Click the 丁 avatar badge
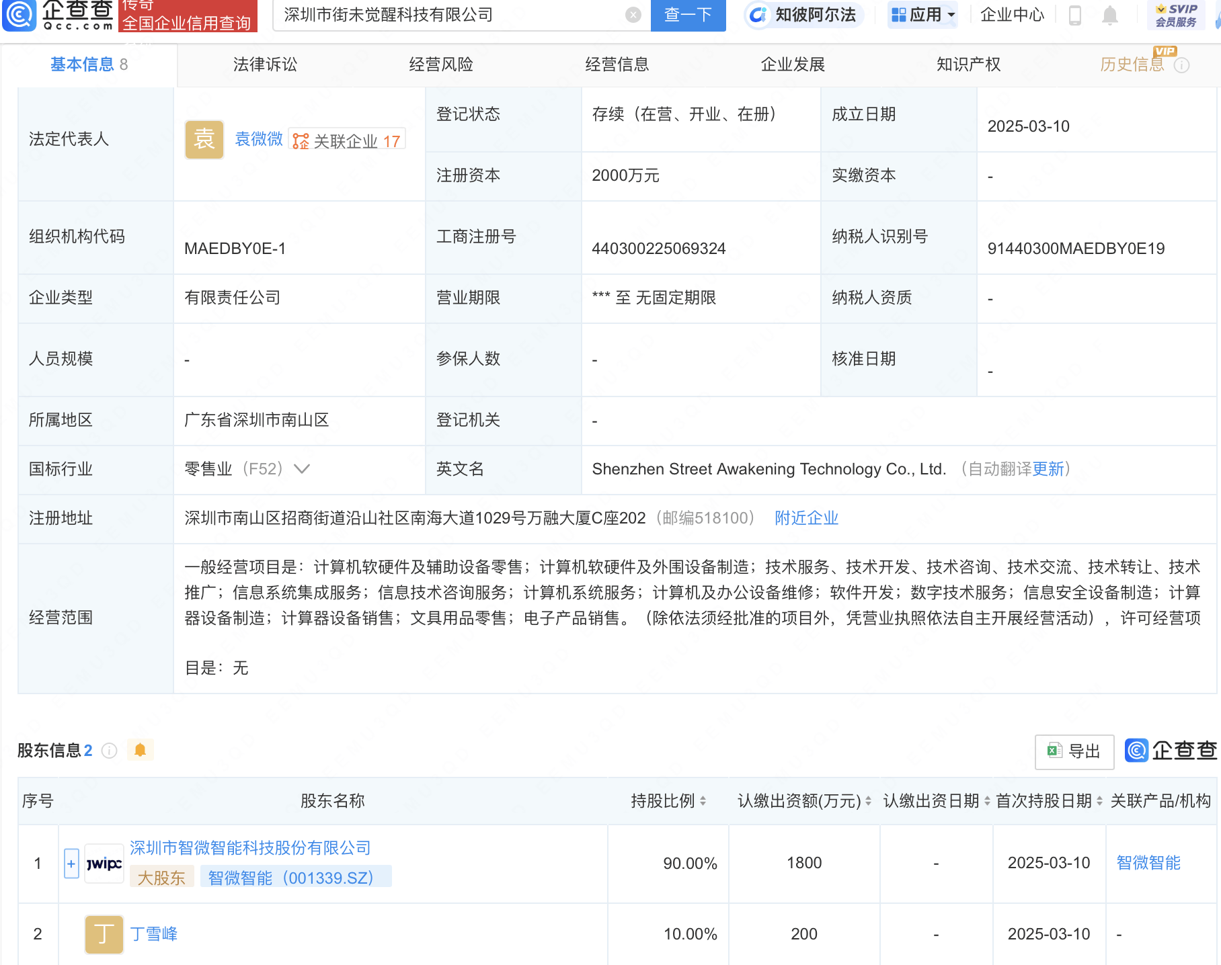This screenshot has width=1221, height=965. point(104,934)
